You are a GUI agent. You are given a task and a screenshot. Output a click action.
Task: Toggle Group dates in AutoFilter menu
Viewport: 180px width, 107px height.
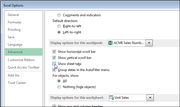click(54, 70)
